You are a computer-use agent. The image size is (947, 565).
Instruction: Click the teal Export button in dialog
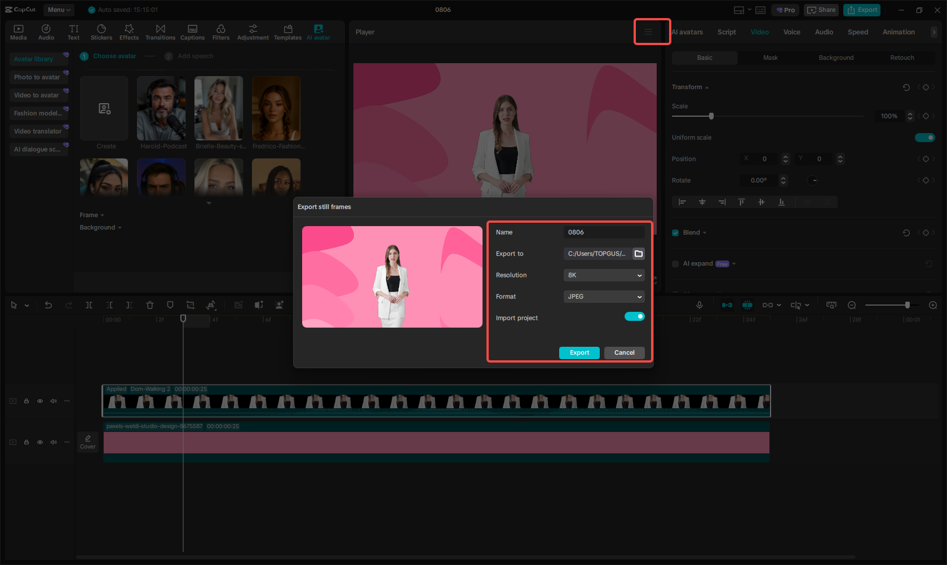[x=579, y=353]
